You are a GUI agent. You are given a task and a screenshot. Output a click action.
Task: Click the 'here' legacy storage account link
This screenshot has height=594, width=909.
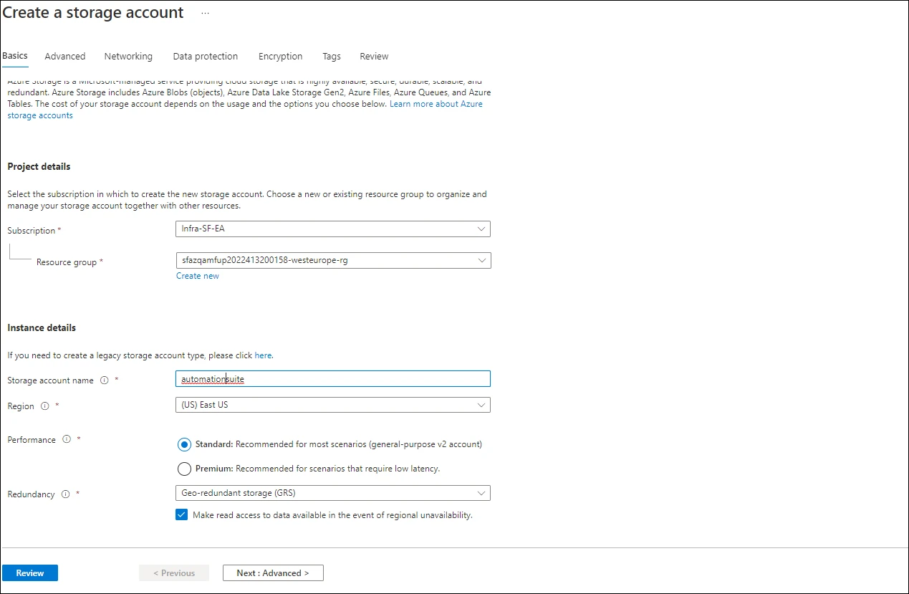click(x=263, y=355)
